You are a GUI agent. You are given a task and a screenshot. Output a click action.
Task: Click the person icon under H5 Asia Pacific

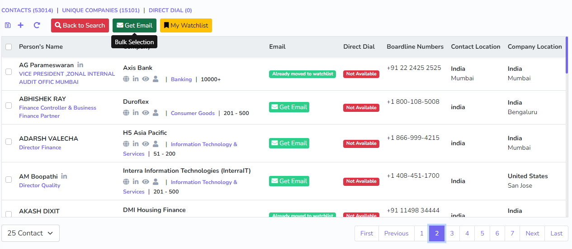click(x=156, y=144)
